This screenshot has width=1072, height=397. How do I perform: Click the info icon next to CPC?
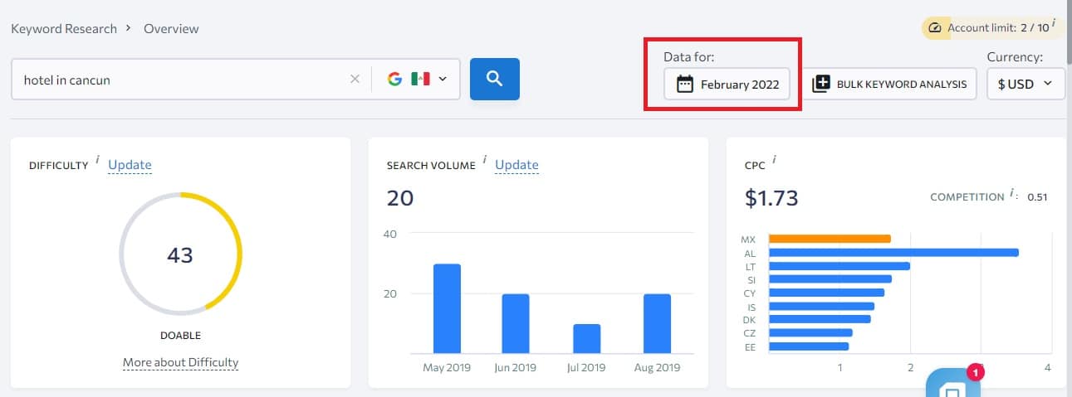tap(774, 159)
